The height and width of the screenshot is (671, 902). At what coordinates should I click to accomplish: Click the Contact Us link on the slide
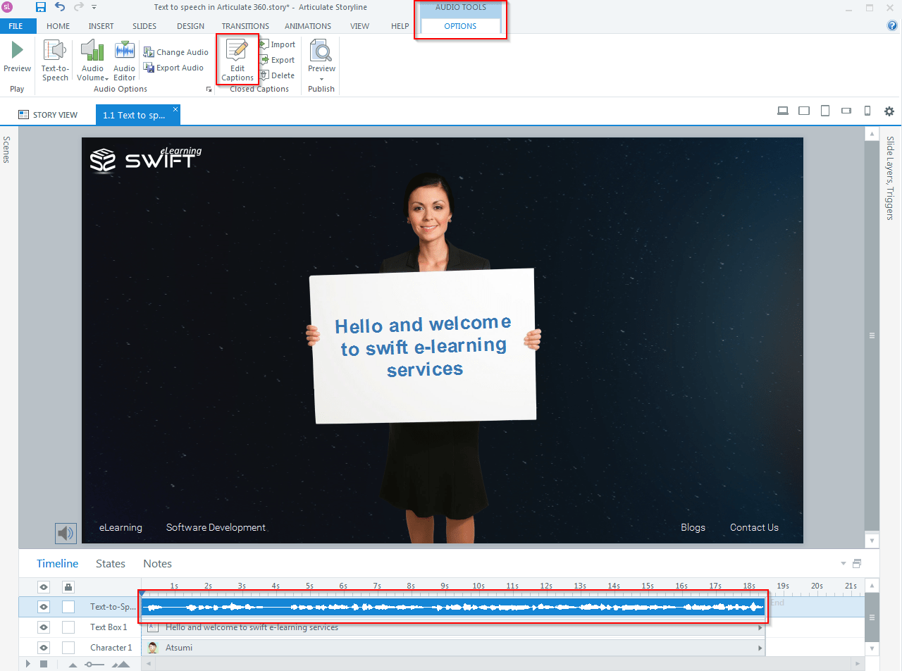point(754,527)
